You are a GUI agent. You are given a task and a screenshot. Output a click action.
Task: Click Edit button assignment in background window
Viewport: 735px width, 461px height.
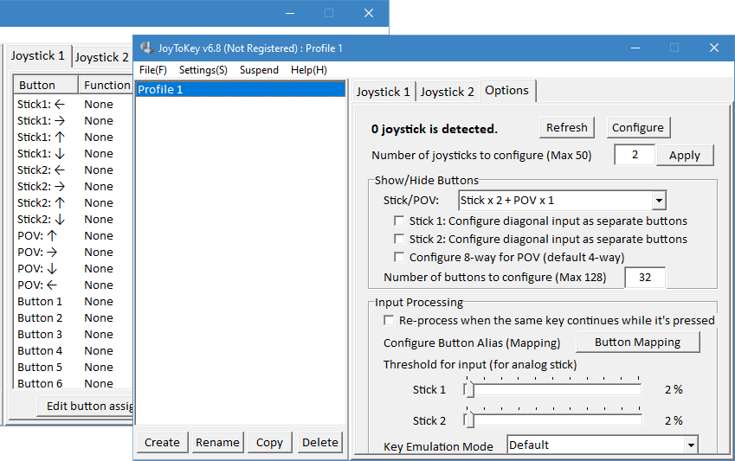click(86, 407)
